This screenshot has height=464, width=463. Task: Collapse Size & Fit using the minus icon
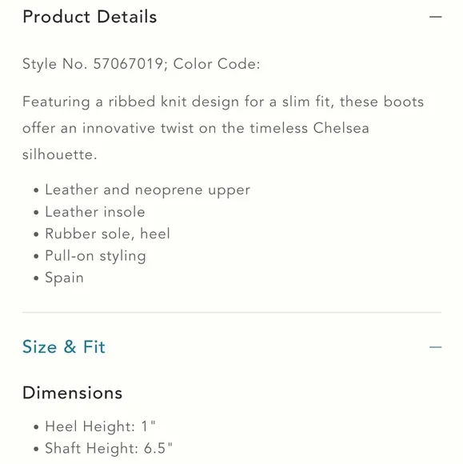435,347
